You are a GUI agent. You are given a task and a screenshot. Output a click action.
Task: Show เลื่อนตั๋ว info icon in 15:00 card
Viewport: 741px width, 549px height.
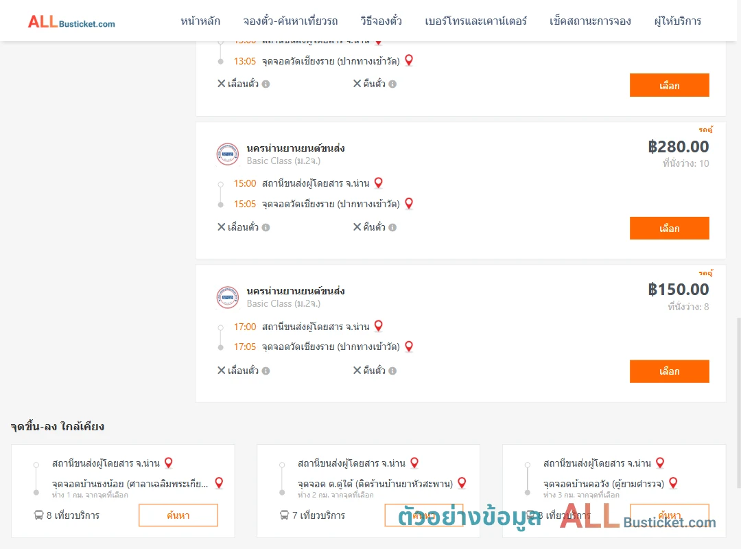(266, 227)
